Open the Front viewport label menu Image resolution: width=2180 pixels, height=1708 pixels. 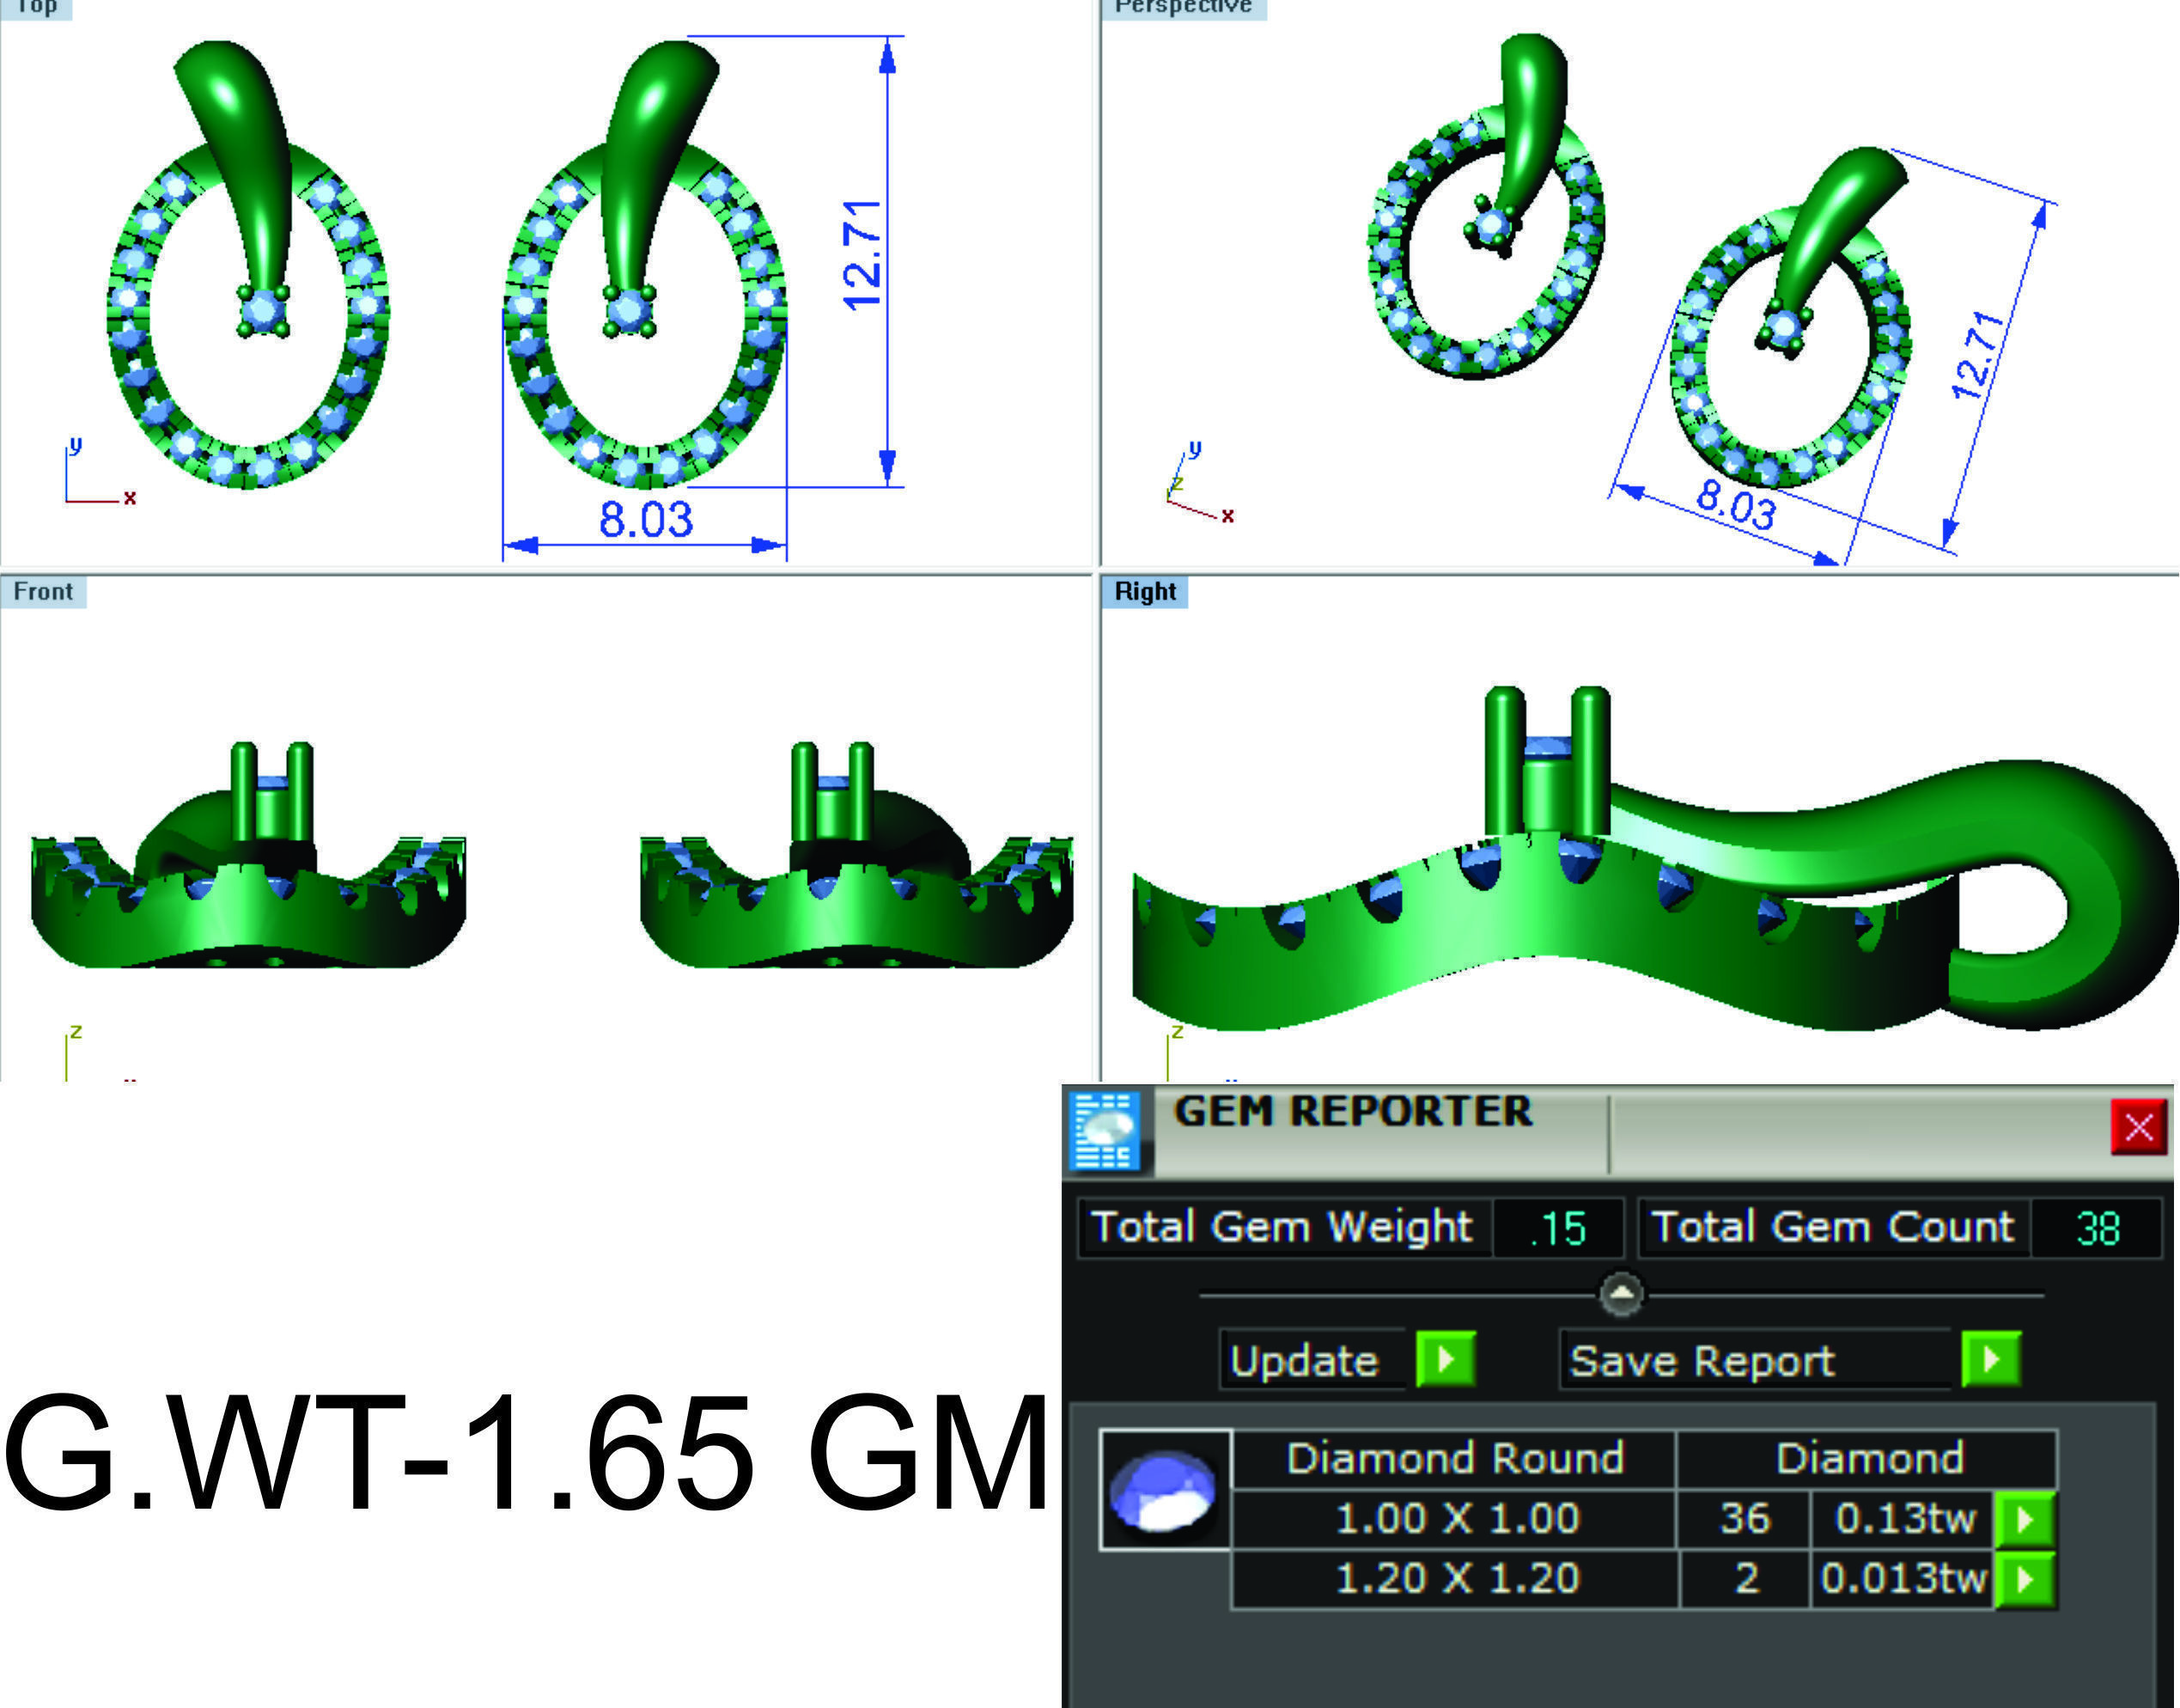43,592
